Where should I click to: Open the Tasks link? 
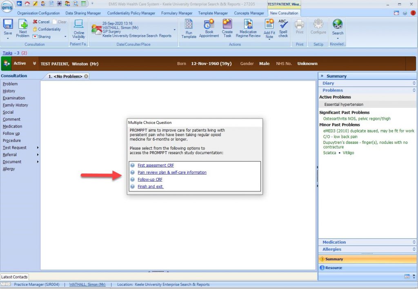[x=7, y=53]
